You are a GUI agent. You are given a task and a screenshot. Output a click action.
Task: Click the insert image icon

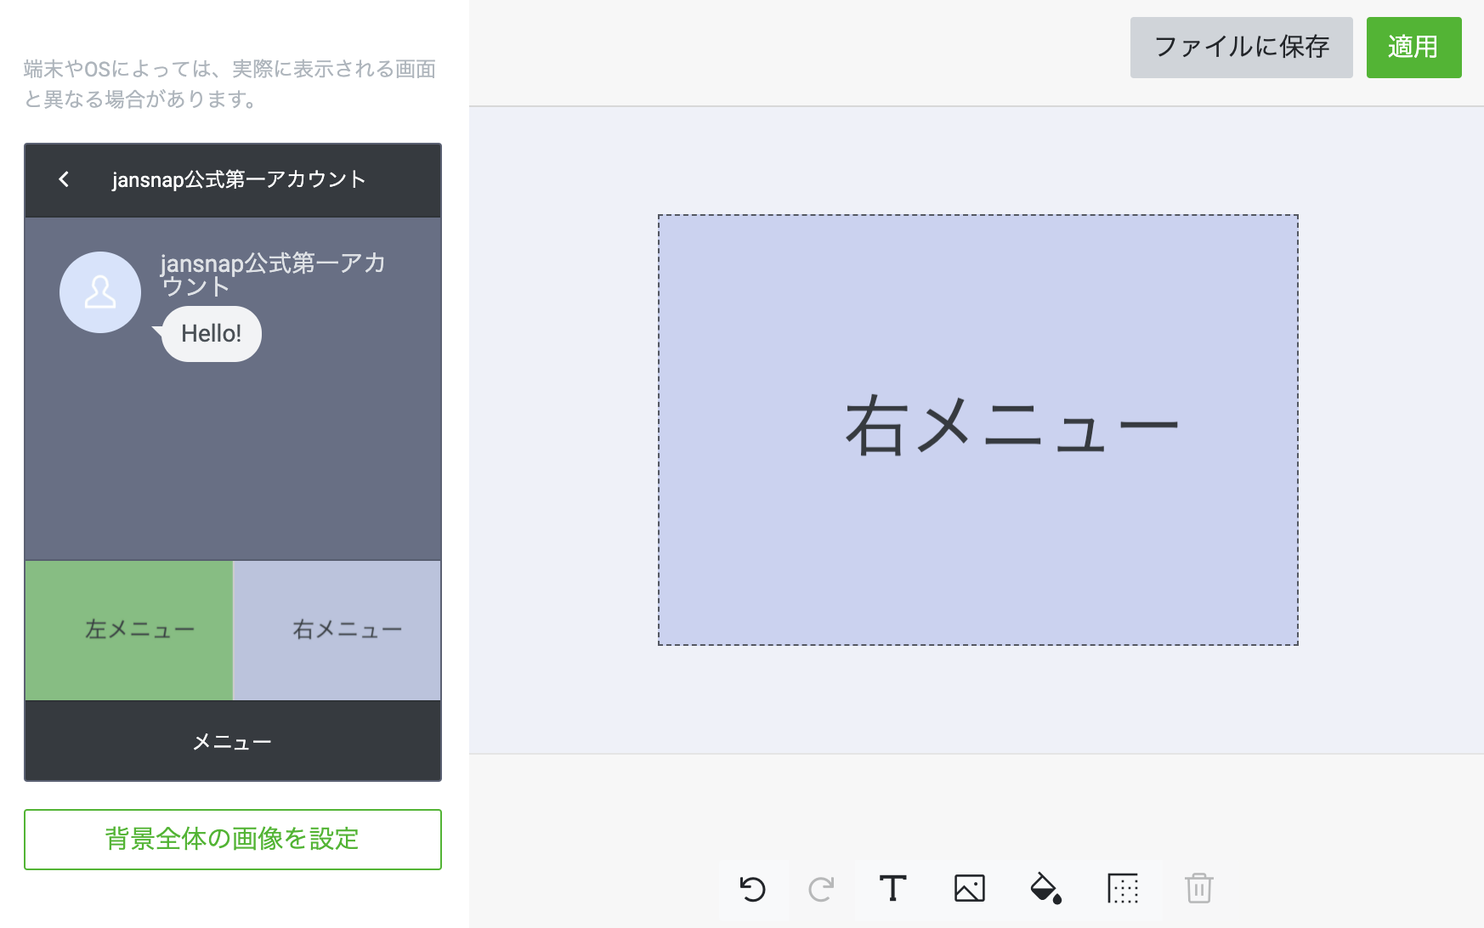[969, 889]
